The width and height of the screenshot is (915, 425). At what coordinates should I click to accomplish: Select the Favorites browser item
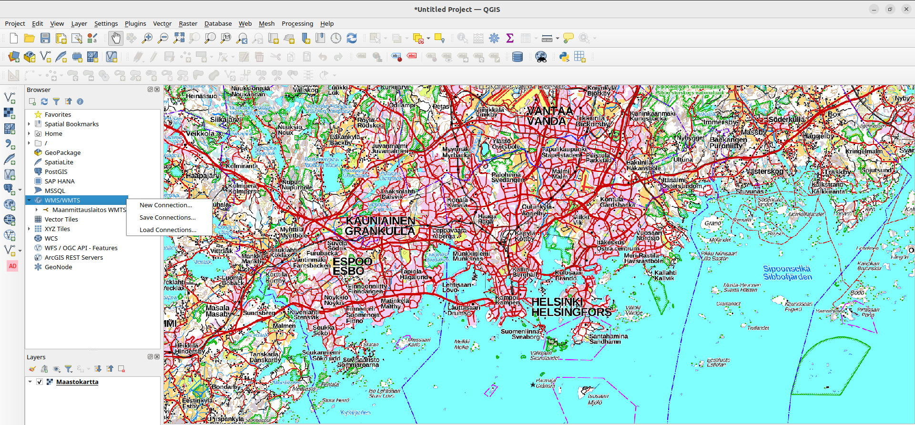(58, 114)
